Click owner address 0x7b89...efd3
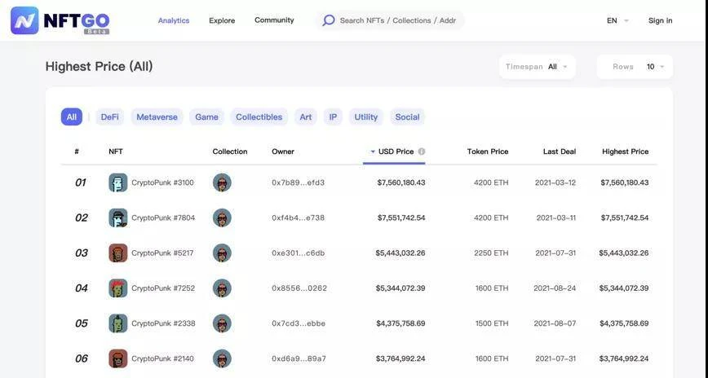 [298, 182]
